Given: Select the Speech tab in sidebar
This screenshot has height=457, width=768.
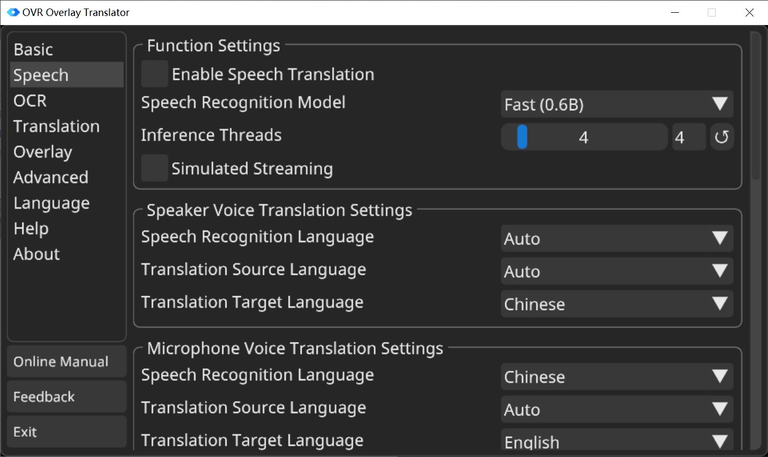Looking at the screenshot, I should click(67, 75).
